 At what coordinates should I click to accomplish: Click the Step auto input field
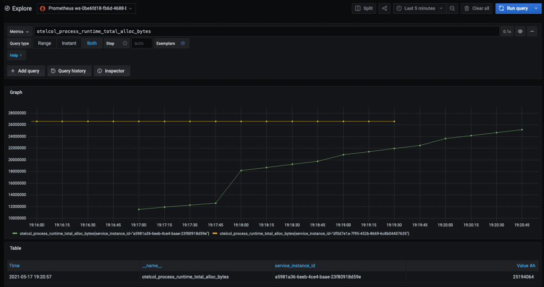141,44
